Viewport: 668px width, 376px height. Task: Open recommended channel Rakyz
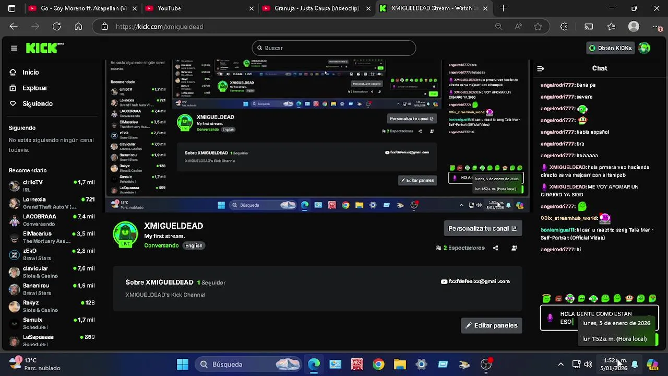(52, 307)
